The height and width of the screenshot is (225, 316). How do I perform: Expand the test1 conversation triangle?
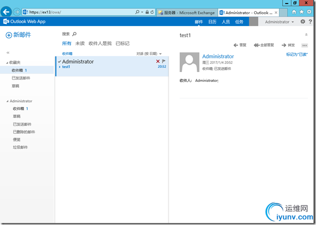coord(60,67)
